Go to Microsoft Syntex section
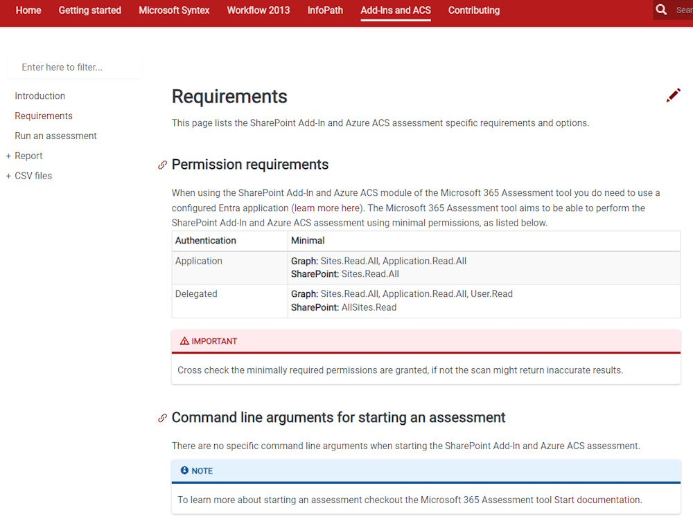The image size is (693, 519). pyautogui.click(x=174, y=10)
